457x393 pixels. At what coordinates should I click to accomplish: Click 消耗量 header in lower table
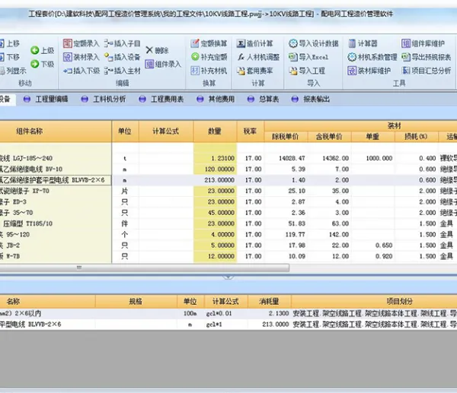270,301
